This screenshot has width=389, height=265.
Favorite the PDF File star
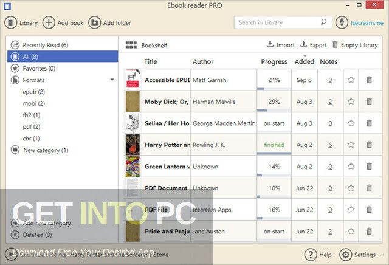click(351, 210)
